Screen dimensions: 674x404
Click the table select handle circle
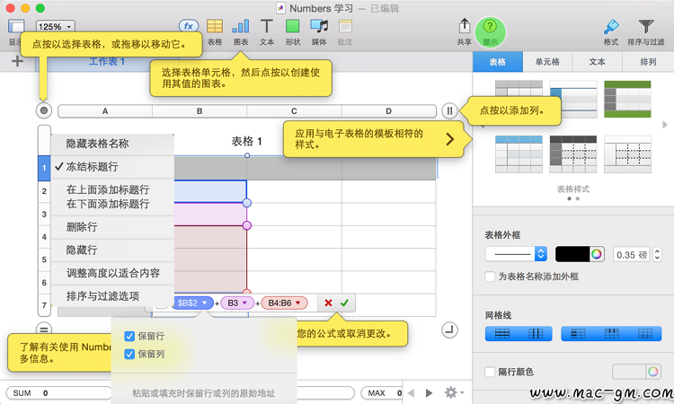point(44,110)
